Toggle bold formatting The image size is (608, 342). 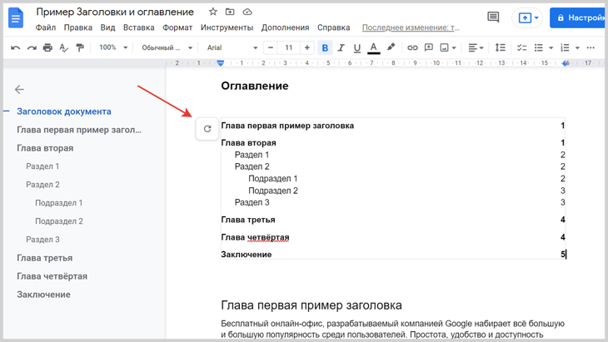[325, 47]
